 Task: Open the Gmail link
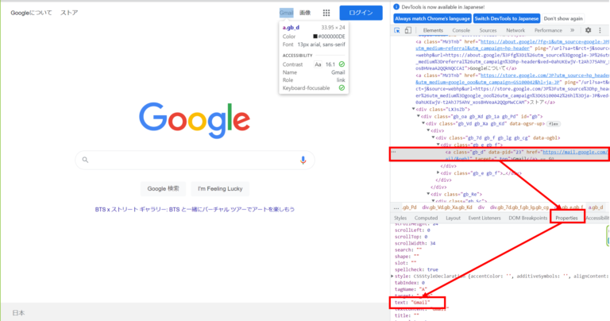tap(286, 13)
